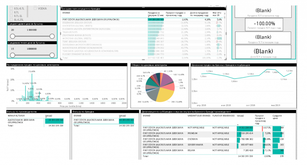This screenshot has width=307, height=165.
Task: Select SEREBRYANAYA sub-brand row
Action: click(213, 146)
